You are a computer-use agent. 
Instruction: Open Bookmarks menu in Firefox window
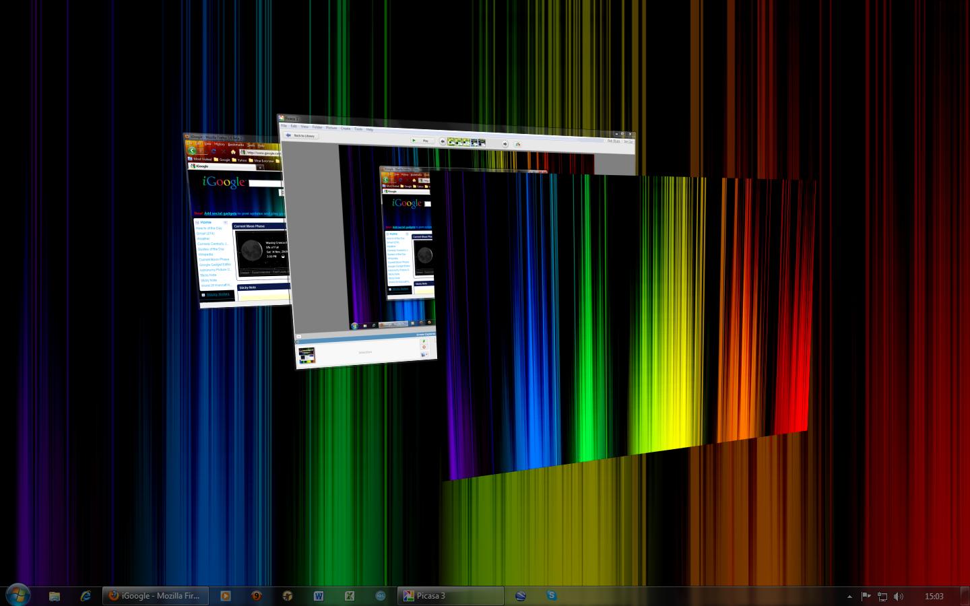tap(236, 145)
